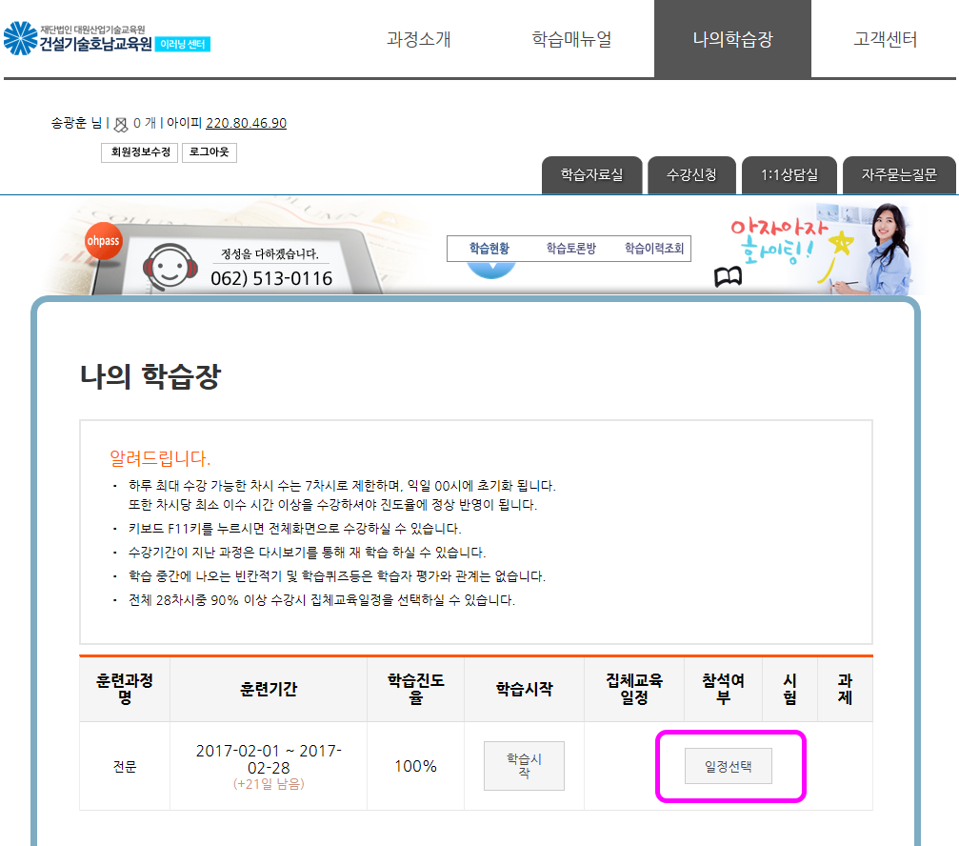
Task: Open the 과정소개 menu
Action: pyautogui.click(x=418, y=39)
